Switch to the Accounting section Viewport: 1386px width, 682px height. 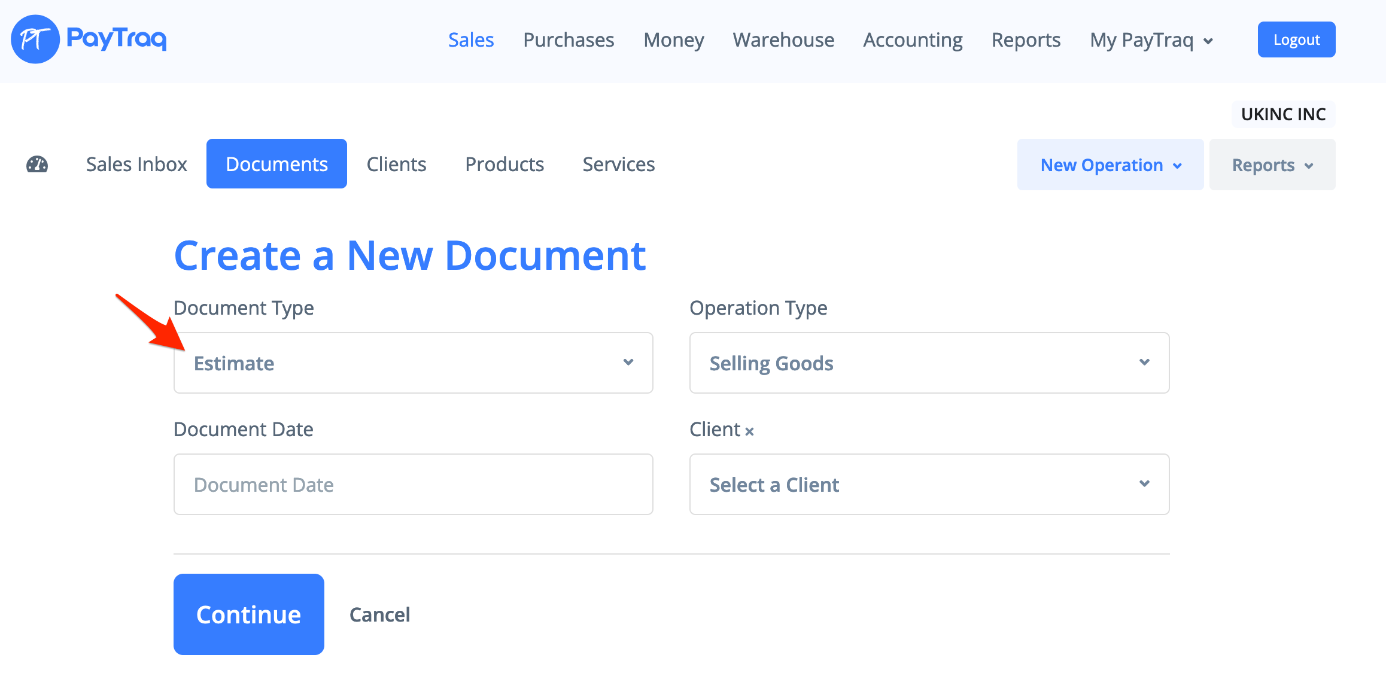click(x=913, y=40)
